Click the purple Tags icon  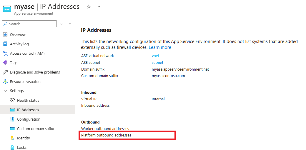tap(6, 63)
